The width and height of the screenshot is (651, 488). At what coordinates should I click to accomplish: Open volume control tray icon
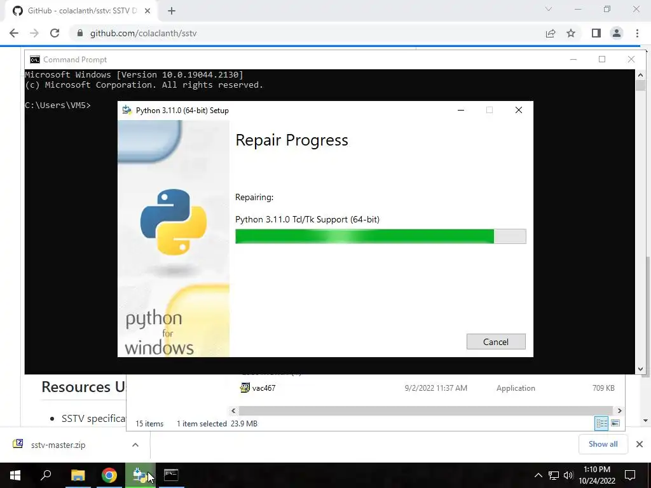[568, 475]
